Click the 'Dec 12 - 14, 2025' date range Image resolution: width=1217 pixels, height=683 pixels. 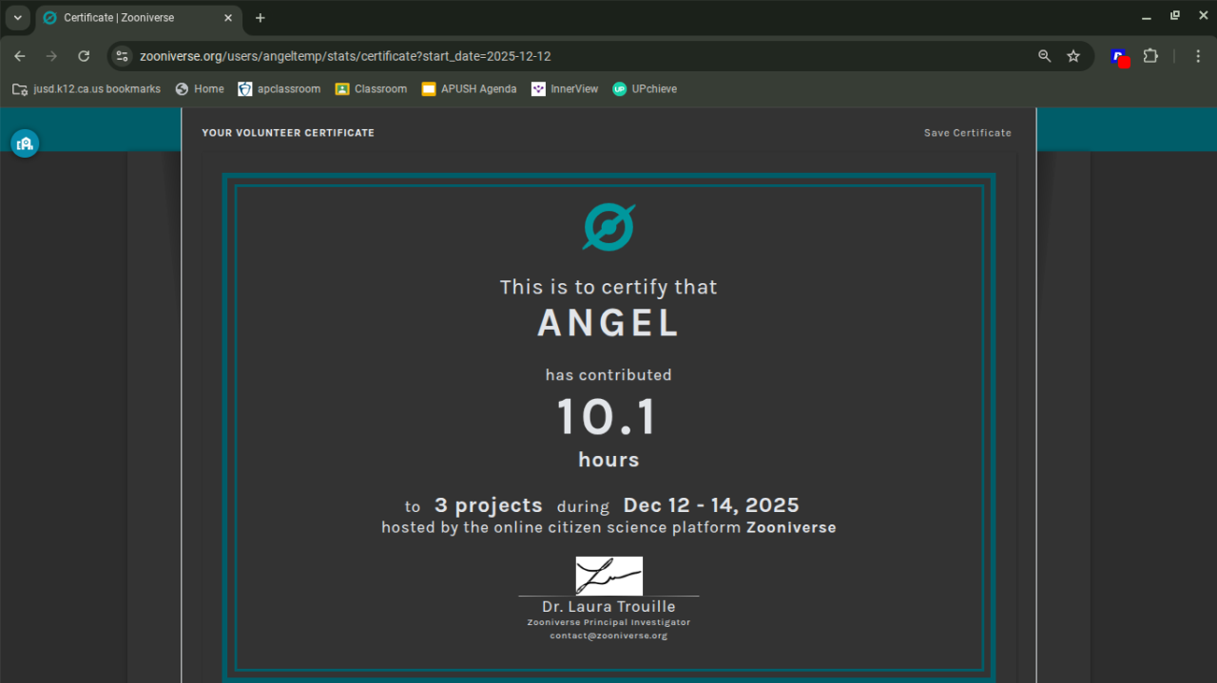coord(711,505)
